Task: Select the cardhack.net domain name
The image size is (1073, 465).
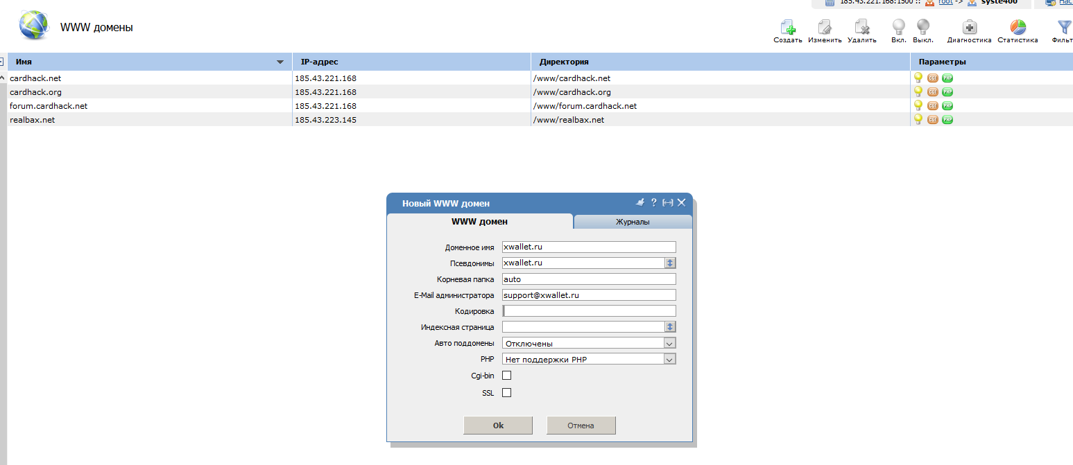Action: pyautogui.click(x=35, y=78)
